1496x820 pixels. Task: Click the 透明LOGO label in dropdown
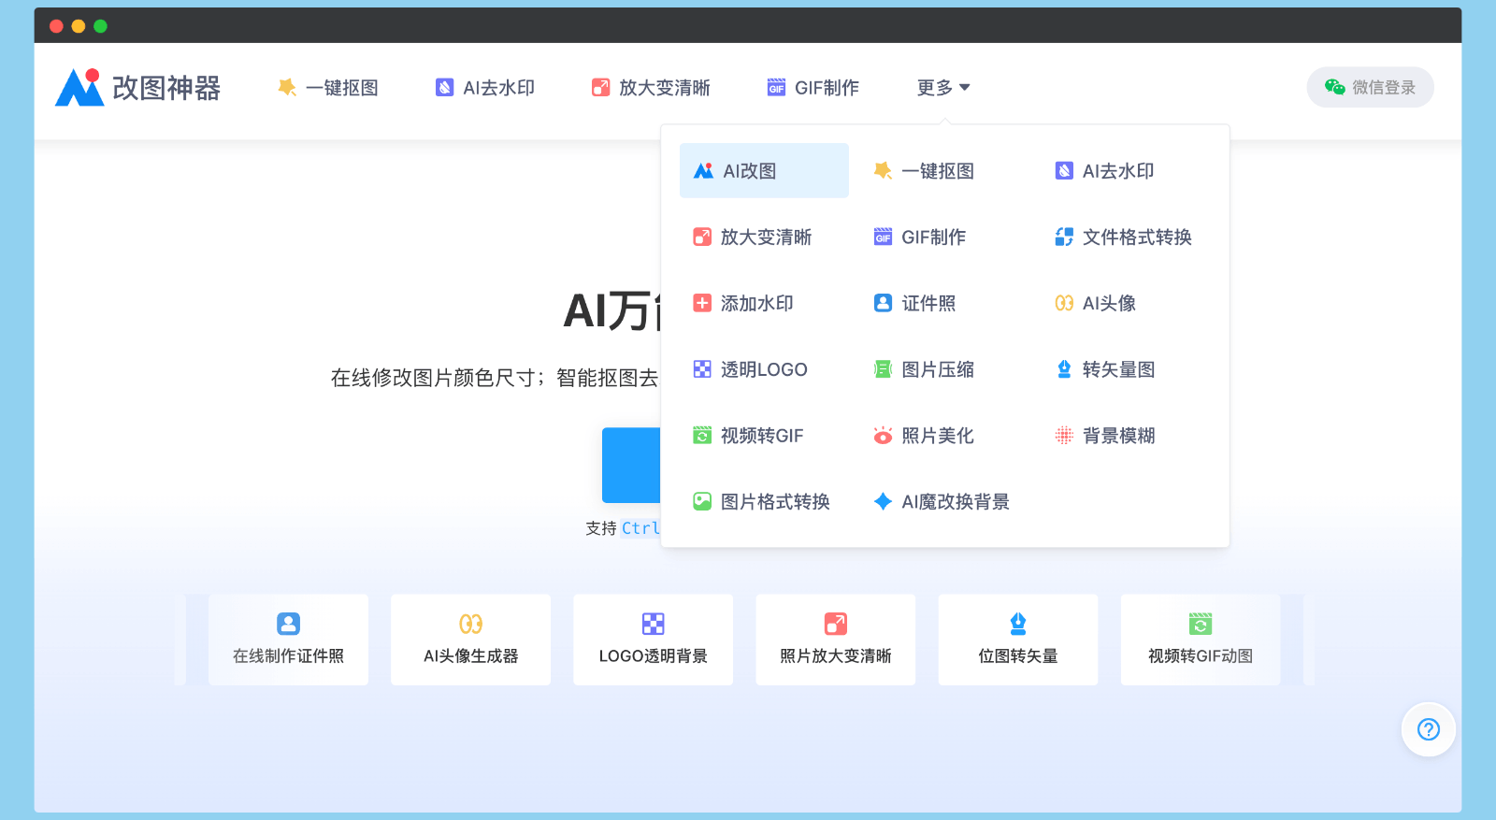pos(764,369)
